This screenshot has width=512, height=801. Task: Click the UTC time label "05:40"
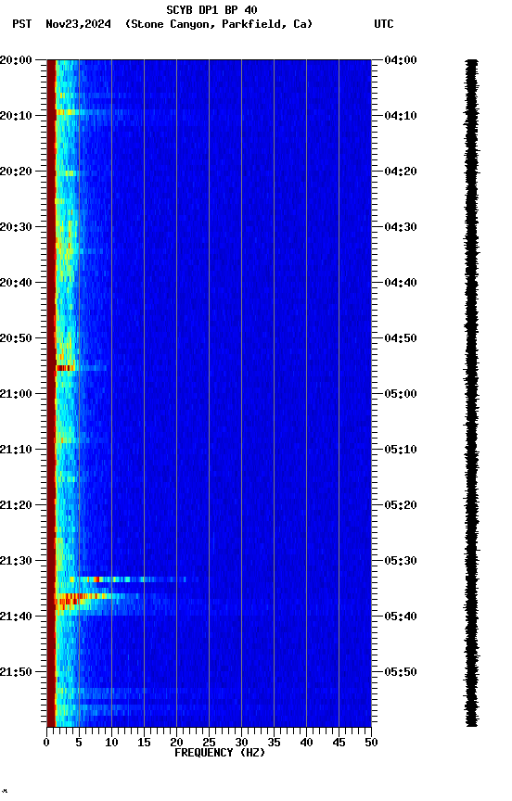pyautogui.click(x=401, y=617)
